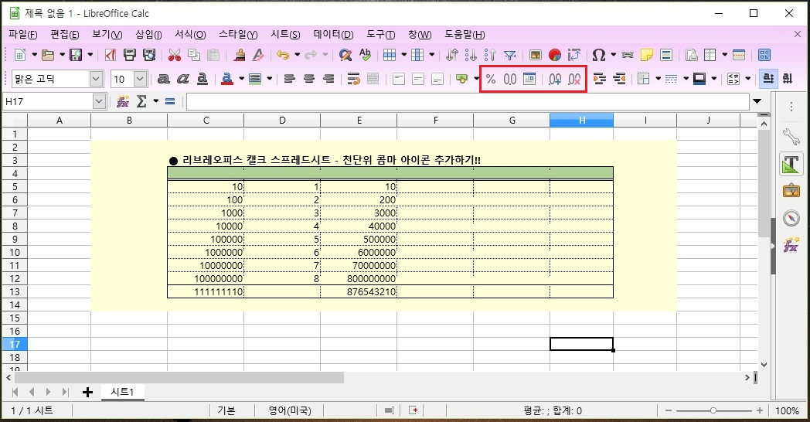Click zoom slider handle

[713, 410]
